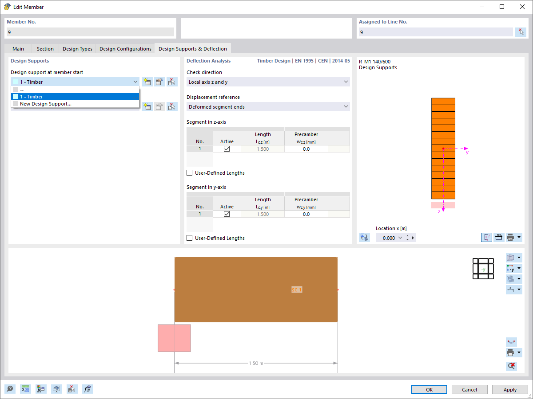Image resolution: width=533 pixels, height=399 pixels.
Task: Print member graphic icon in lower panel
Action: point(510,353)
